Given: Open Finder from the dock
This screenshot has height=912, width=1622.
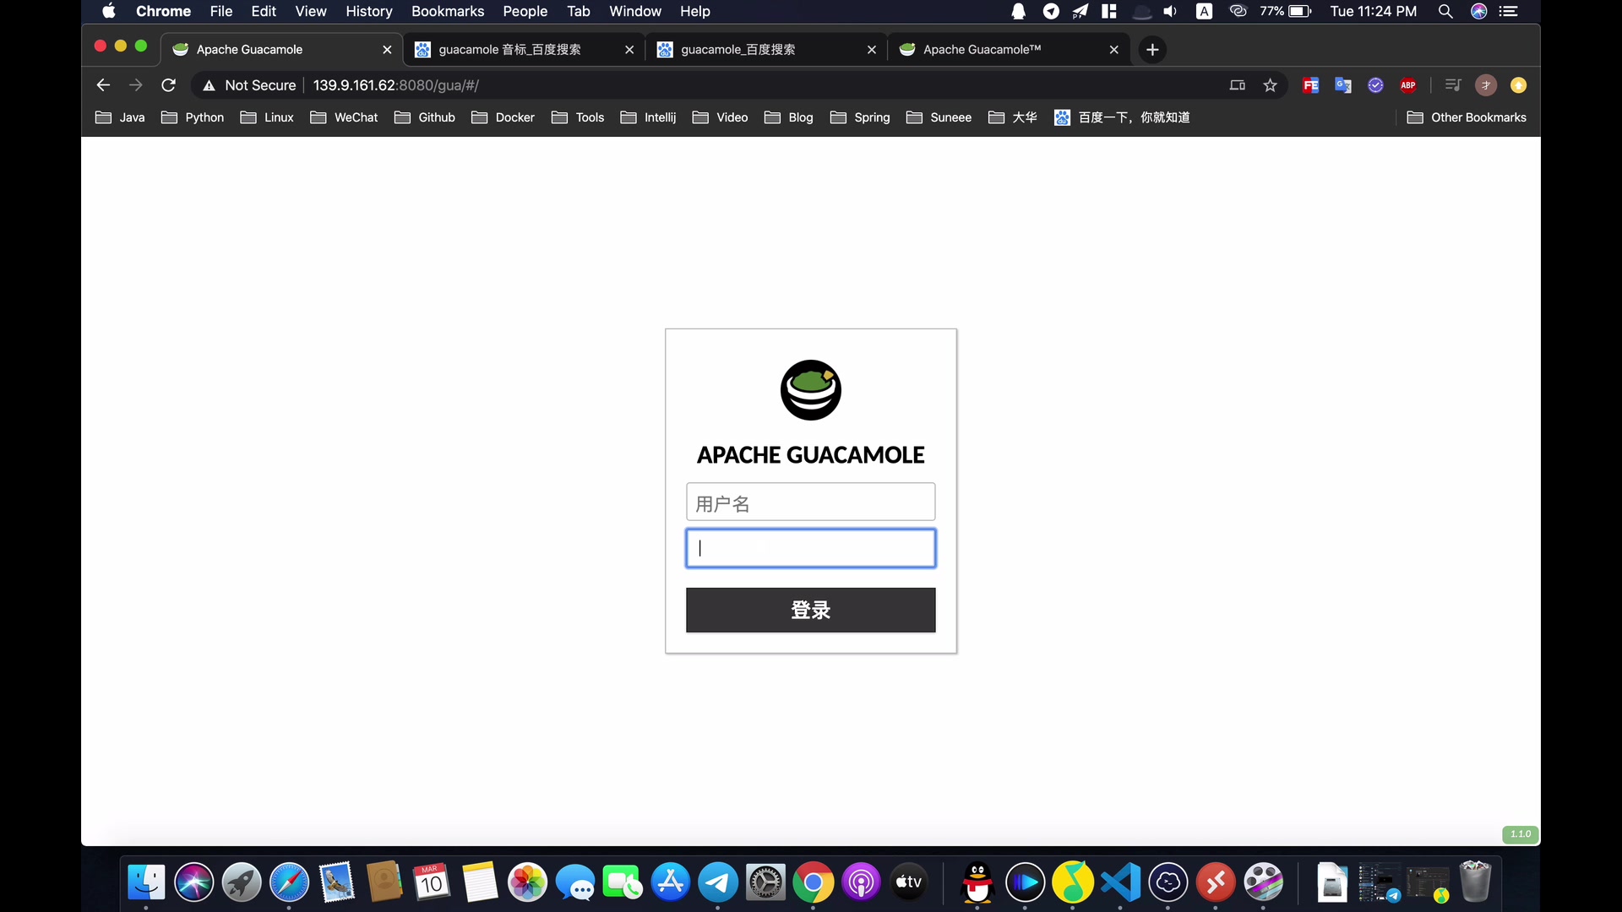Looking at the screenshot, I should pos(146,882).
